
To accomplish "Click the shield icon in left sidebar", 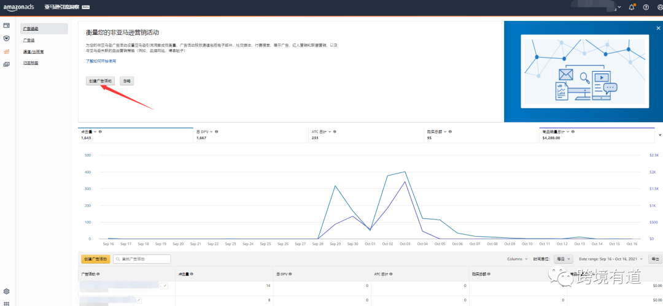I will (x=6, y=38).
